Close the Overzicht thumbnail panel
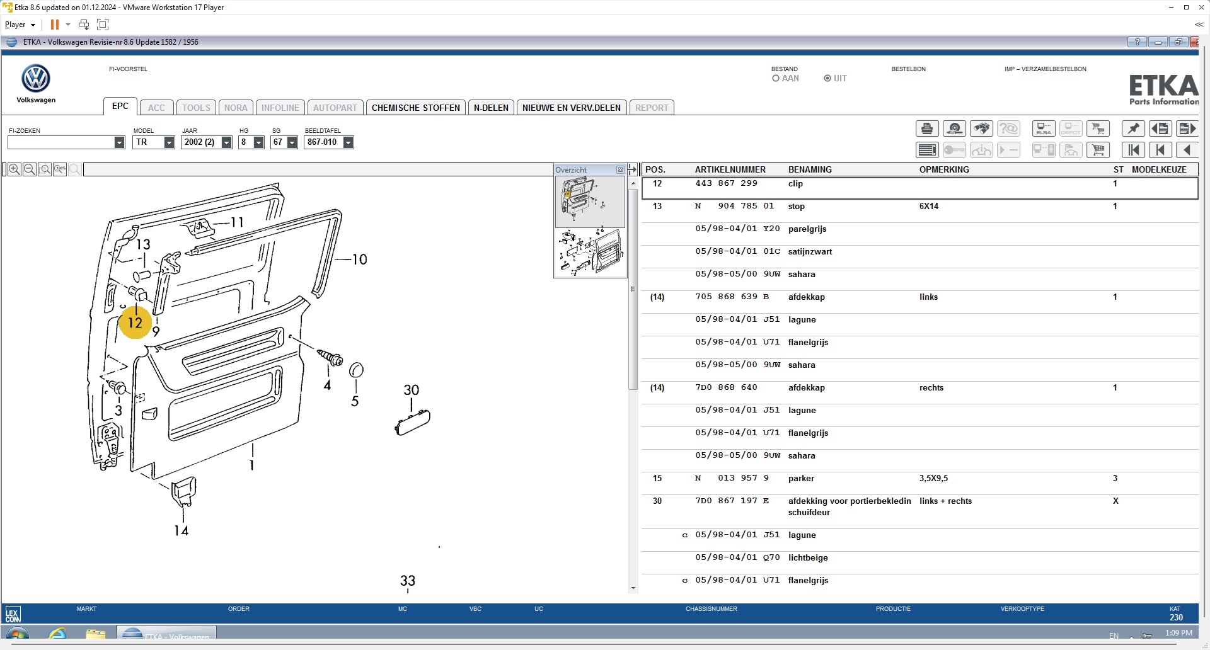This screenshot has height=650, width=1210. 620,170
